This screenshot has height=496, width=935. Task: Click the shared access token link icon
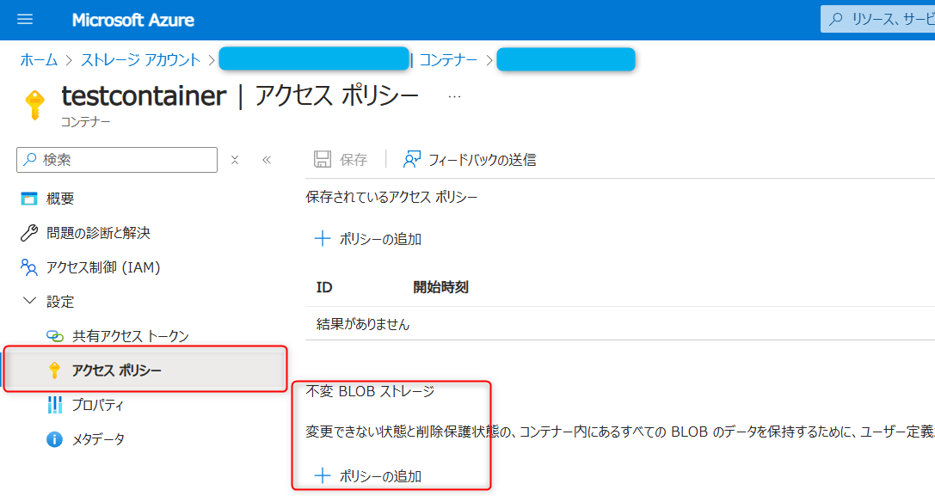tap(55, 336)
